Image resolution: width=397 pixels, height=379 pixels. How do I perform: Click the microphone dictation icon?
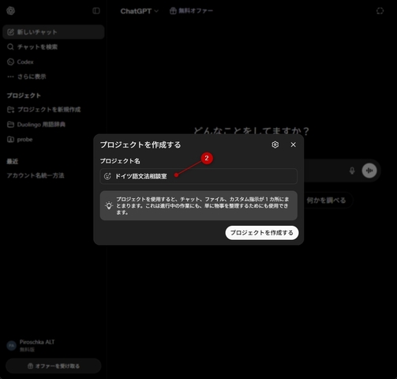coord(352,171)
